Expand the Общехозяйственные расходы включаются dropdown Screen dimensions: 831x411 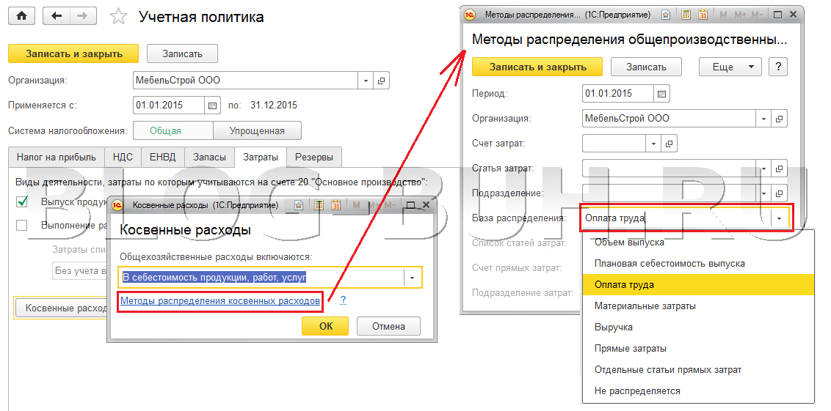pyautogui.click(x=413, y=278)
